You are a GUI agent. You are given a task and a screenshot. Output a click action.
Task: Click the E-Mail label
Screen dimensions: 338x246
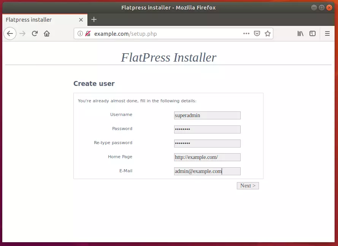[x=126, y=171]
